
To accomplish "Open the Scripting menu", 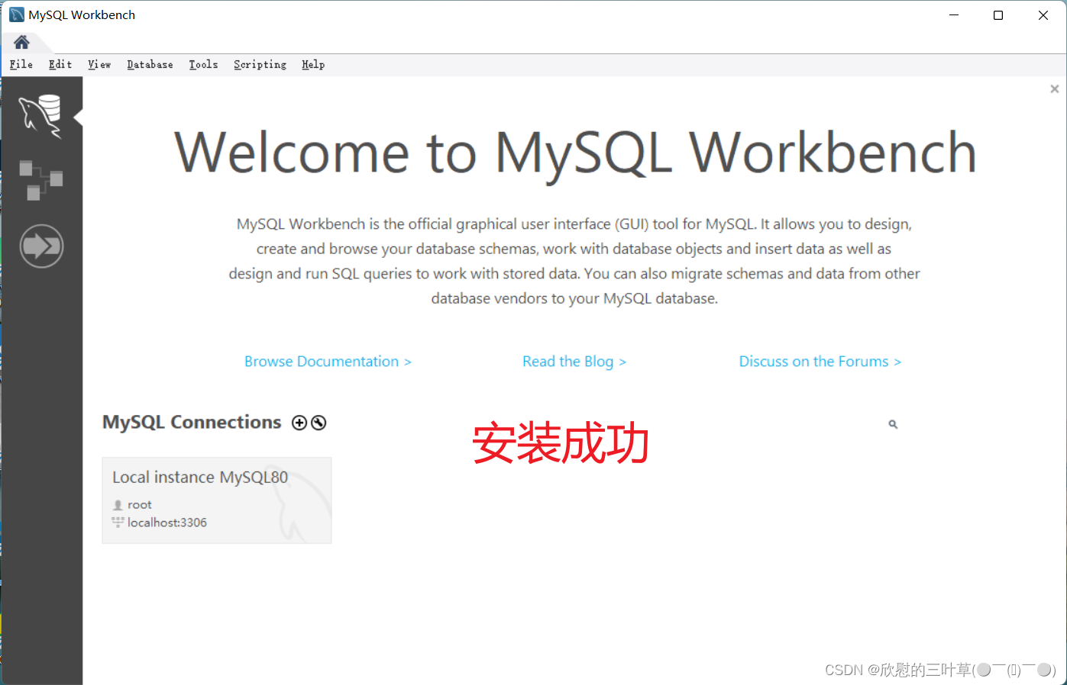I will (x=260, y=65).
